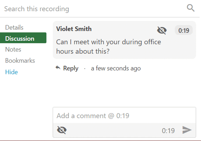Click the 0:19 time in the comment box
The image size is (201, 141).
(x=168, y=131)
